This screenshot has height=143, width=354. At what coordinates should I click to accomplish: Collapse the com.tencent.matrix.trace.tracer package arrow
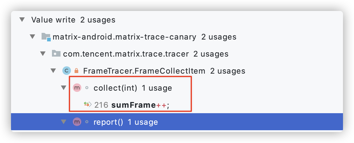43,54
